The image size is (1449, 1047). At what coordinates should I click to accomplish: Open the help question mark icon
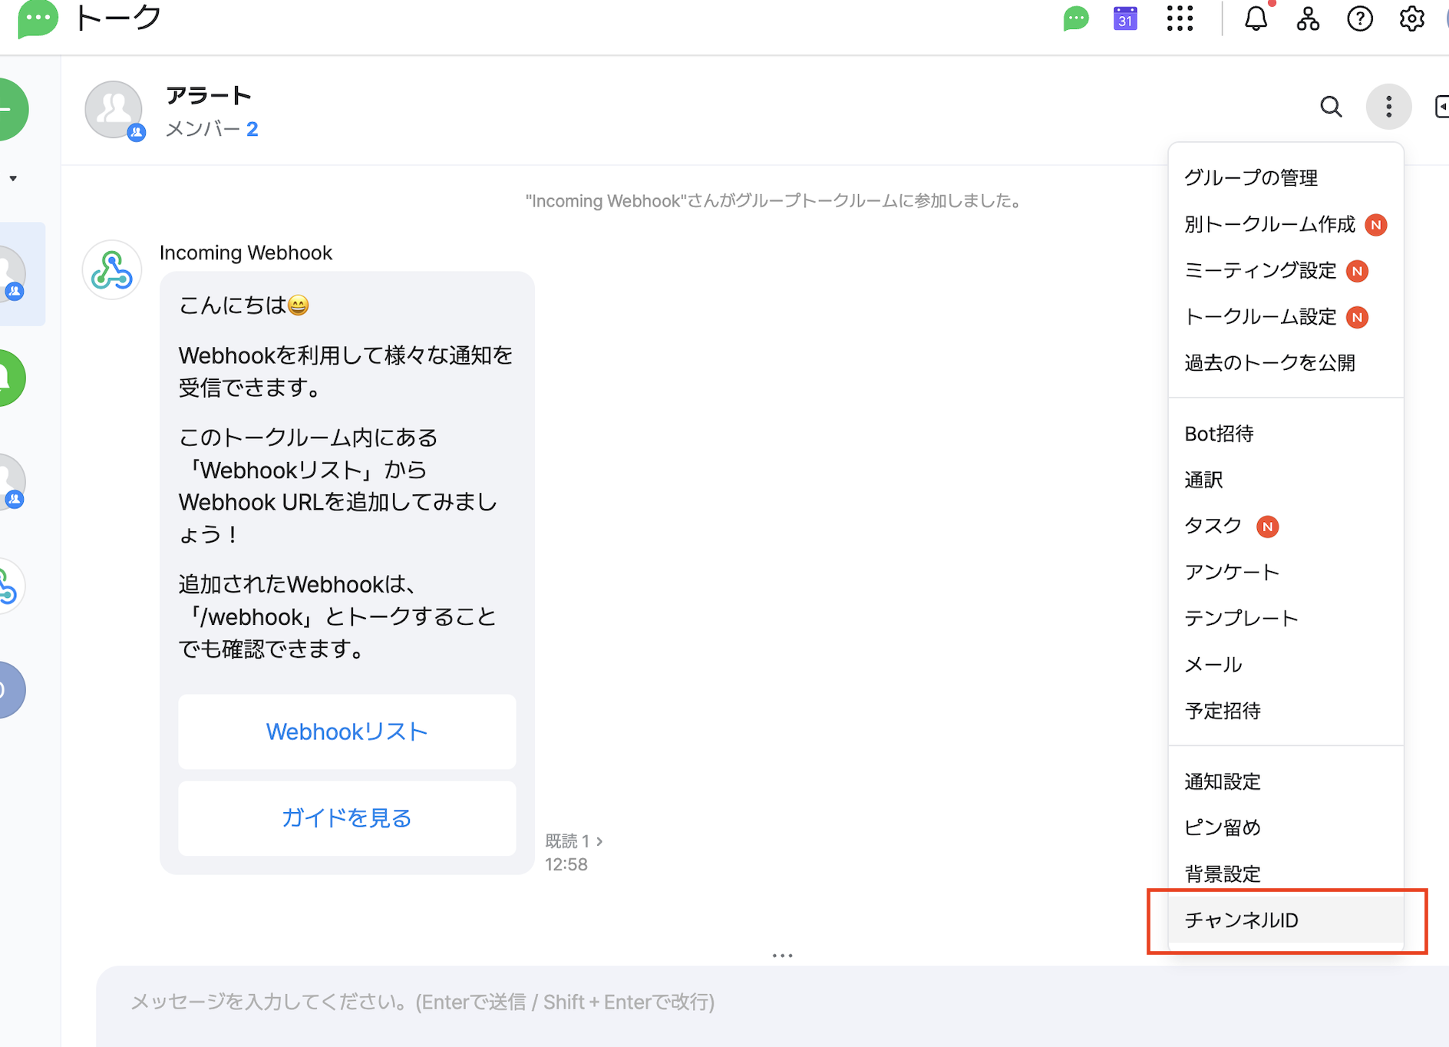1360,18
